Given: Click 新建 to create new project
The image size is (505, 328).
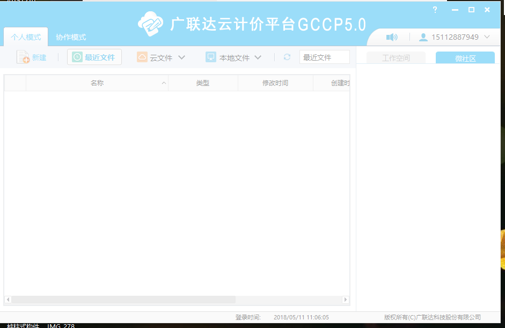Looking at the screenshot, I should [39, 57].
